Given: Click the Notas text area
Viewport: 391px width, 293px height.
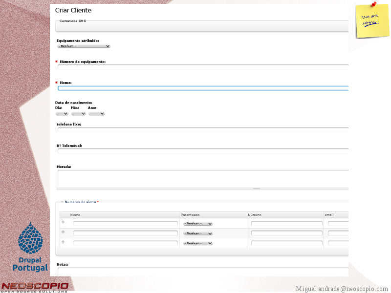Looking at the screenshot, I should [x=203, y=272].
